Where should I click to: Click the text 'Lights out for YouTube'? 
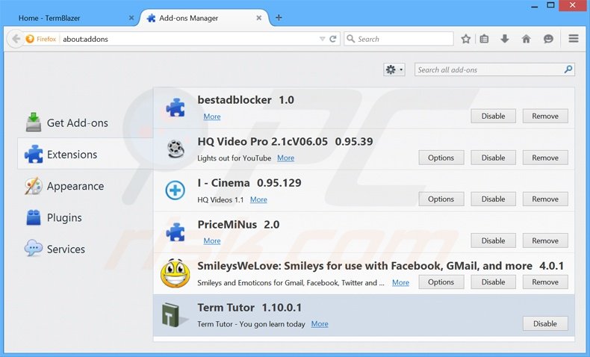[x=234, y=158]
